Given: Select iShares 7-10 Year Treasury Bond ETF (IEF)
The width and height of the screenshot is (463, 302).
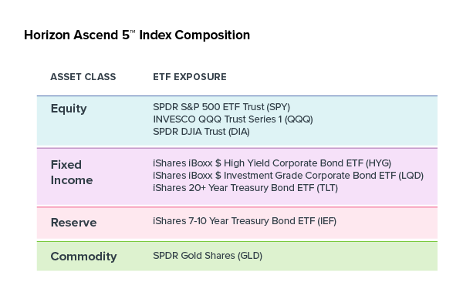Looking at the screenshot, I should (245, 221).
